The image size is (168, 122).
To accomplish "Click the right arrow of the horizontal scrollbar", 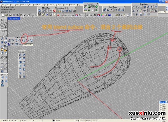I will pos(165,12).
